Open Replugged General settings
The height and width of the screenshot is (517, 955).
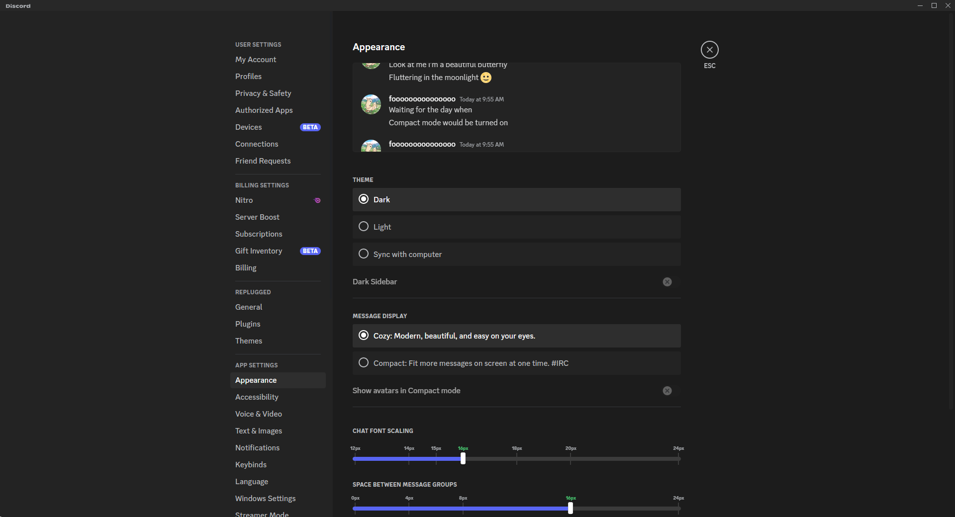pos(278,307)
